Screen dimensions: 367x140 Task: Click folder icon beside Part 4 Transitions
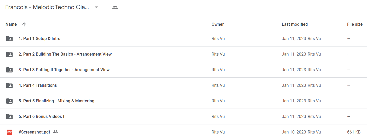(9, 85)
